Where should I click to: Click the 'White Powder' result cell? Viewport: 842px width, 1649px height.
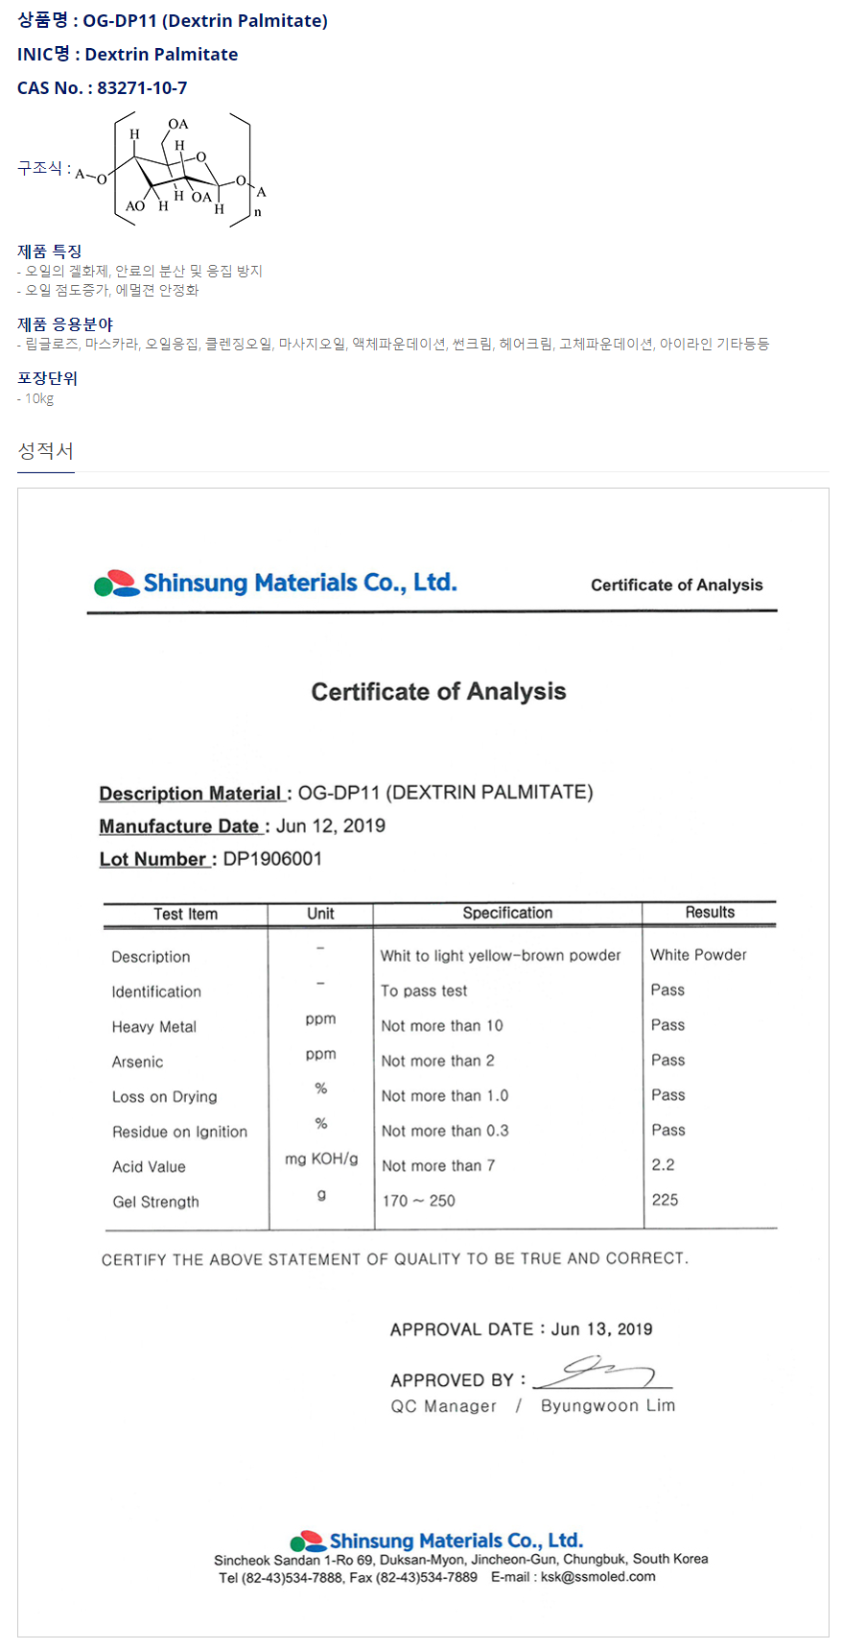coord(698,955)
